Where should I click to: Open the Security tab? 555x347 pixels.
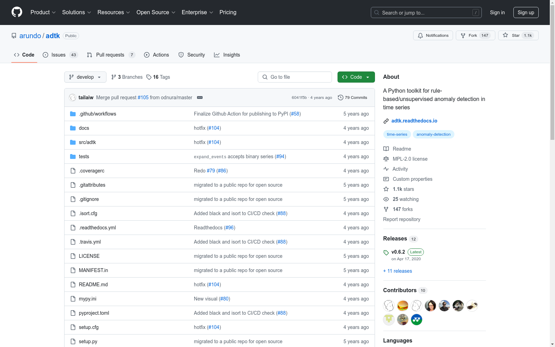pos(192,55)
